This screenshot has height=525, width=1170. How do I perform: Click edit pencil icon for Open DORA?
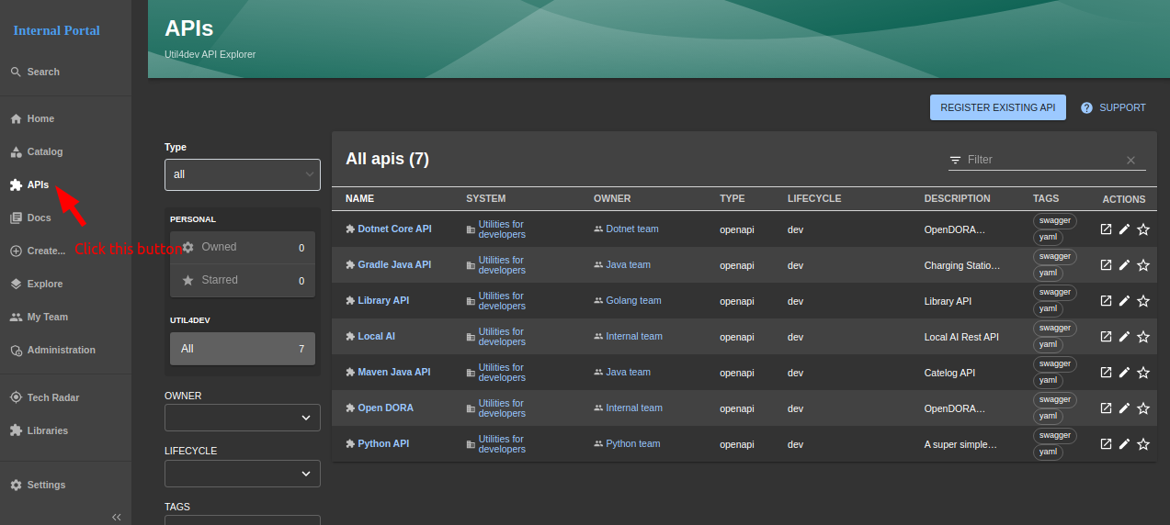1124,408
